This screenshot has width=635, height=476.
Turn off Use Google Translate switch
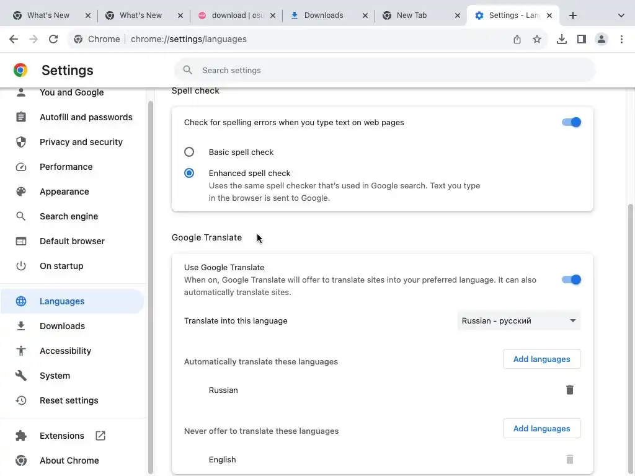(571, 280)
